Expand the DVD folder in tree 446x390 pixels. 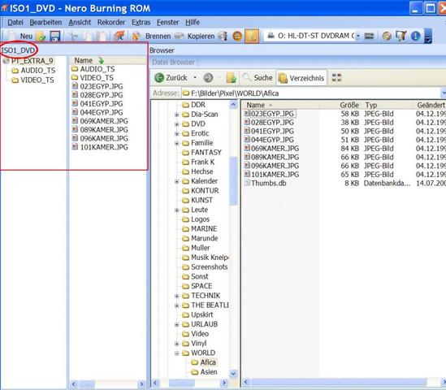point(176,124)
